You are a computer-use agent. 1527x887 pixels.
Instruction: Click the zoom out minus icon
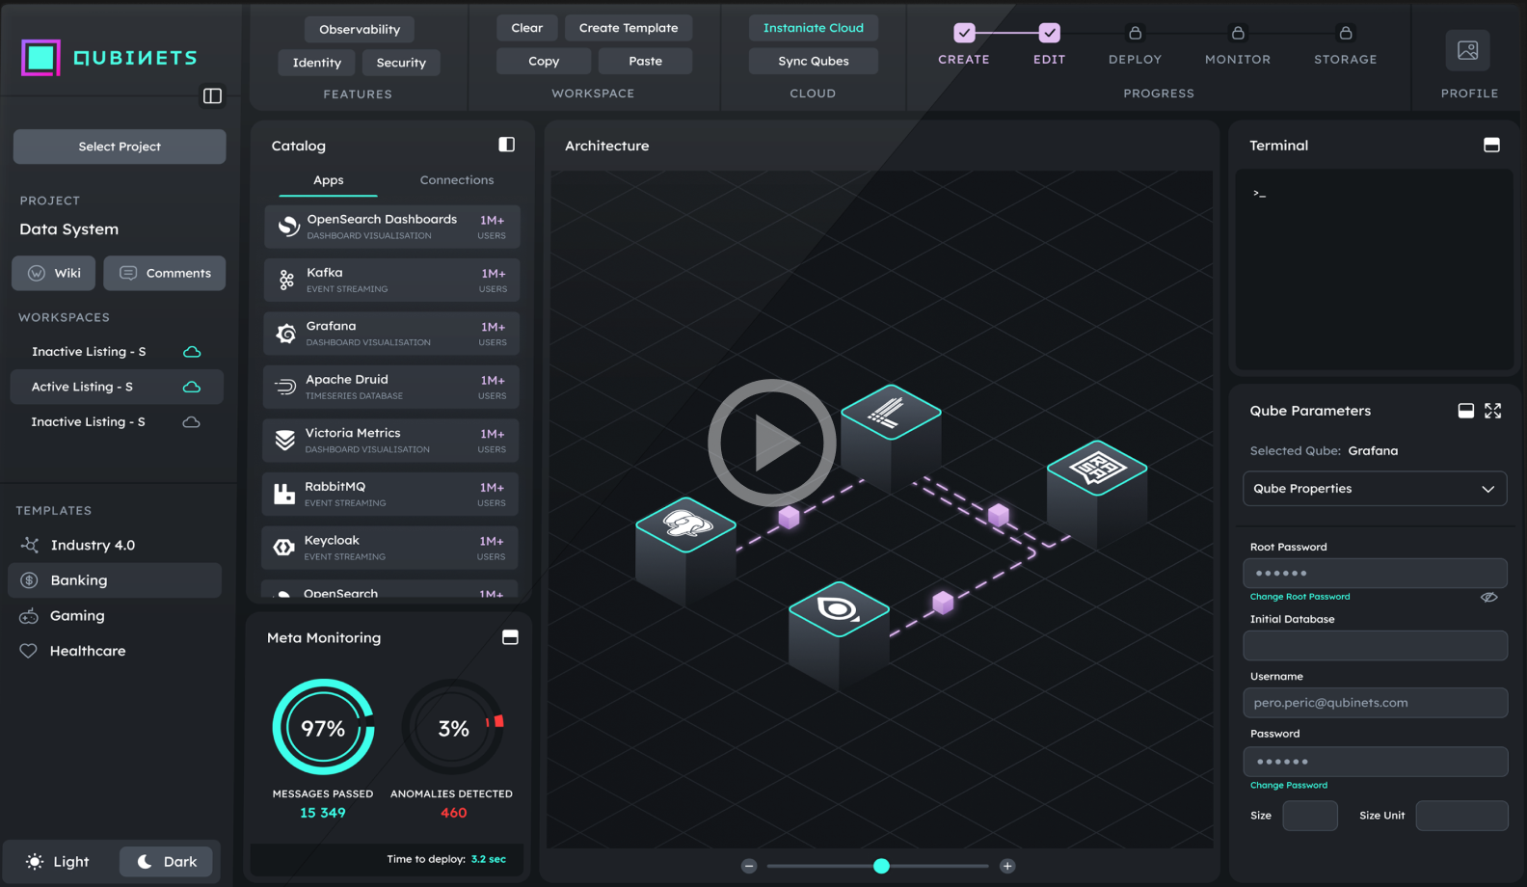(749, 866)
